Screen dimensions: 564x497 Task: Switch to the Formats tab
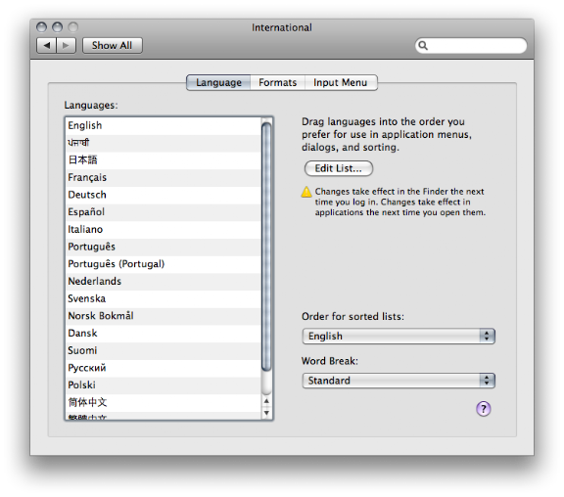pos(278,82)
